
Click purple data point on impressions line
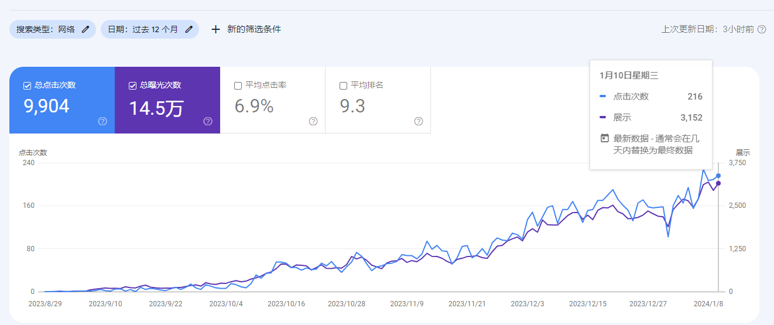click(718, 183)
